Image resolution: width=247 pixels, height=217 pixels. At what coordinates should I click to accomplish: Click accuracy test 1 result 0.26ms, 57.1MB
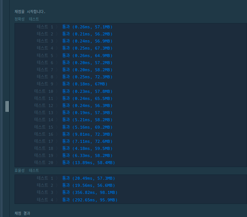(87, 27)
